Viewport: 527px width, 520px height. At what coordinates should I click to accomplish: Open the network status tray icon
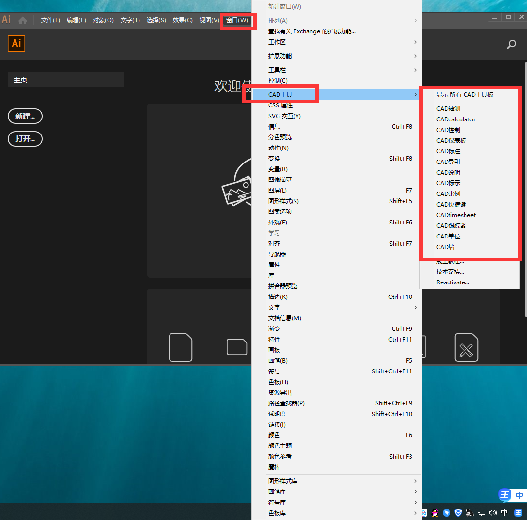click(x=481, y=513)
